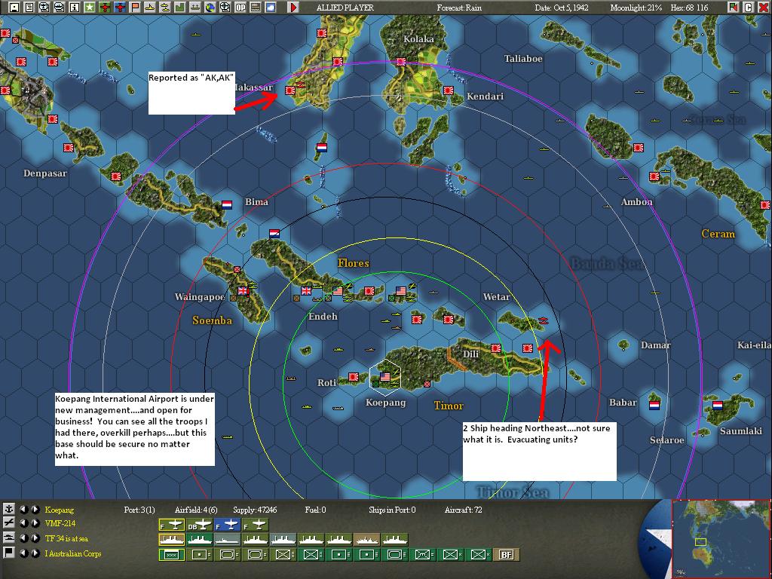772x579 pixels.
Task: Select red plane on blue background icon
Action: pos(120,8)
